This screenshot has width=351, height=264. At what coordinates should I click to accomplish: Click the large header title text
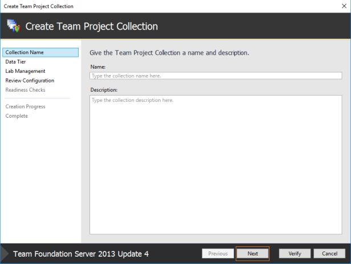coord(92,26)
